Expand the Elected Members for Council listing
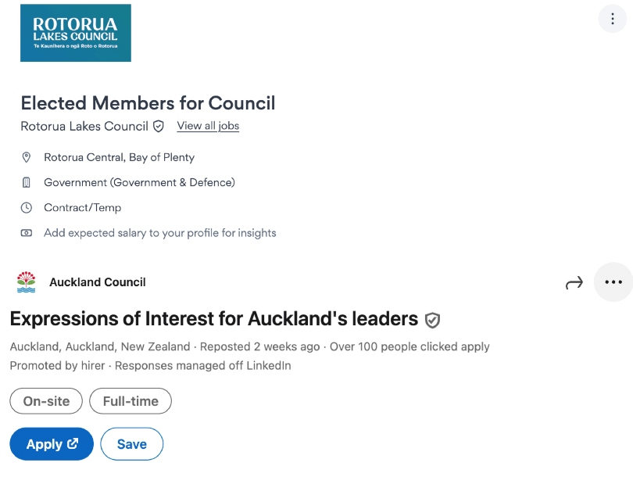633x477 pixels. click(x=148, y=103)
